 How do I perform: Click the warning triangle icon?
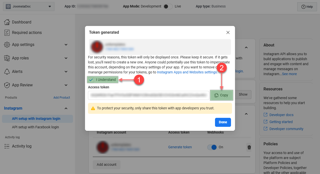(93, 108)
